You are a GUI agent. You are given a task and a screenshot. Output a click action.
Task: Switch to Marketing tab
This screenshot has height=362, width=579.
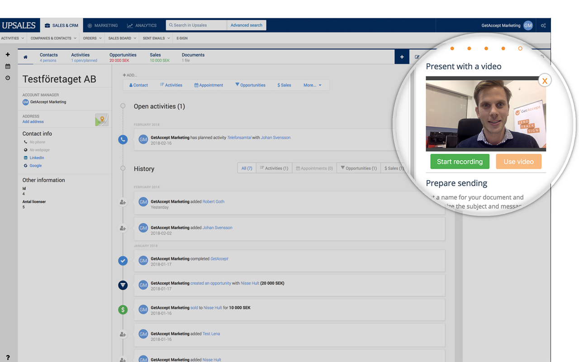103,25
